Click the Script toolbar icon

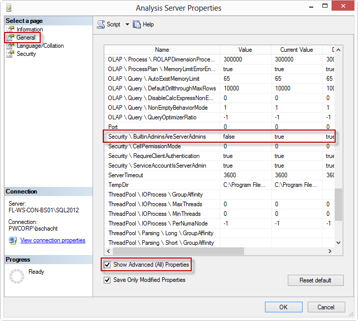(x=100, y=24)
